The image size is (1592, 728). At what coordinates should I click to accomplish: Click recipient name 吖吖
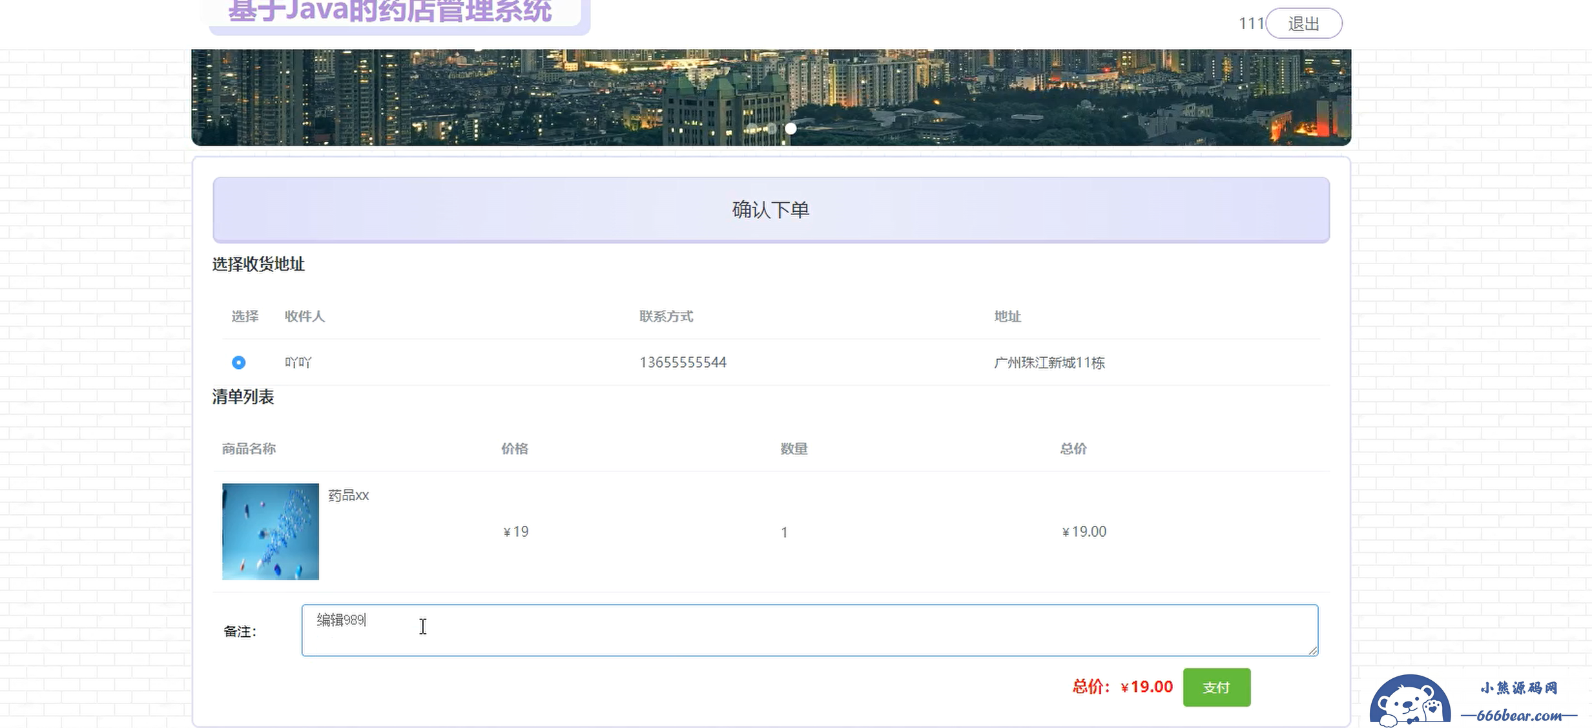pyautogui.click(x=298, y=362)
